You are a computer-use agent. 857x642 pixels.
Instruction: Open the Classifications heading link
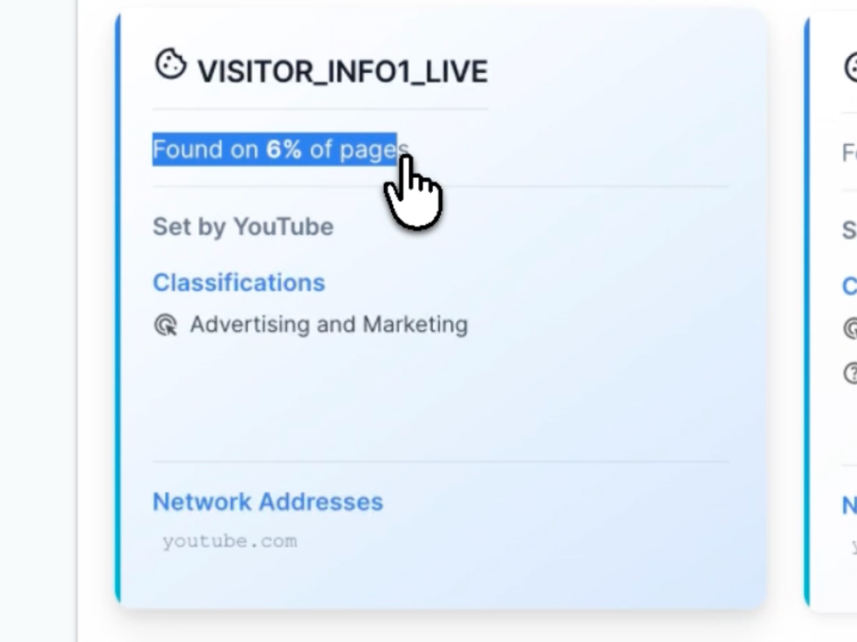click(x=239, y=283)
